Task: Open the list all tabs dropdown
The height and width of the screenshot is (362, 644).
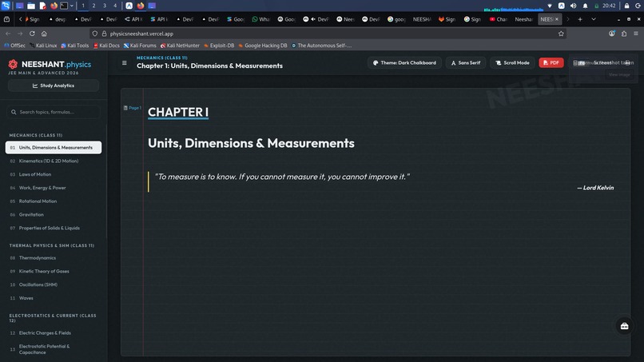Action: tap(594, 19)
